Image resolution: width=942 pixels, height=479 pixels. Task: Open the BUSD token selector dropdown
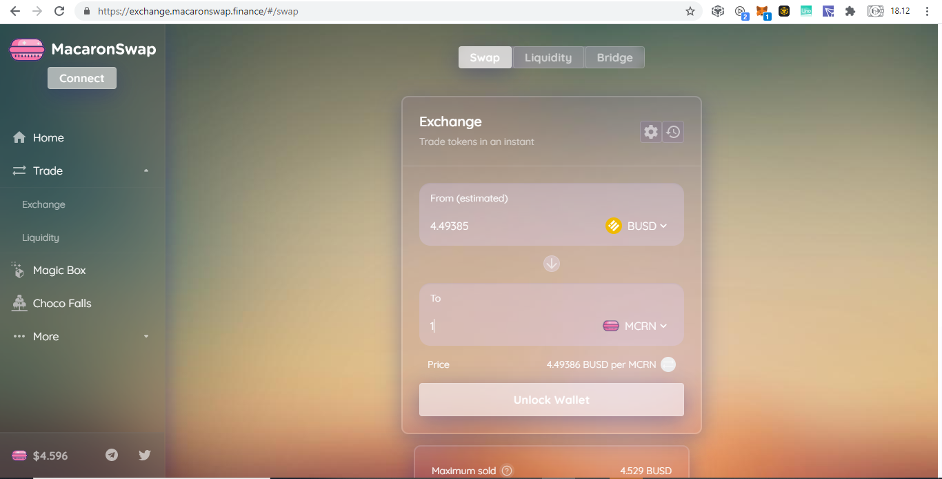click(637, 226)
